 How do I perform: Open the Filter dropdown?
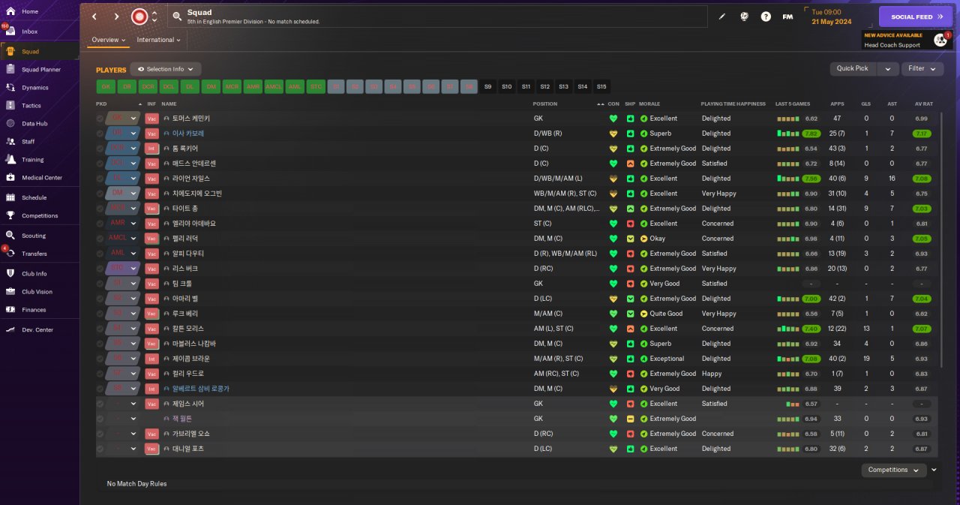click(x=922, y=68)
